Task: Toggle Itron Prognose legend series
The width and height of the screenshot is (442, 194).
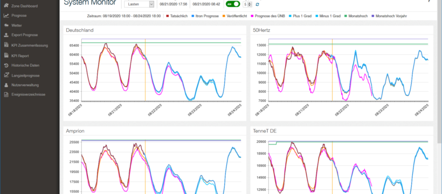Action: [x=205, y=16]
